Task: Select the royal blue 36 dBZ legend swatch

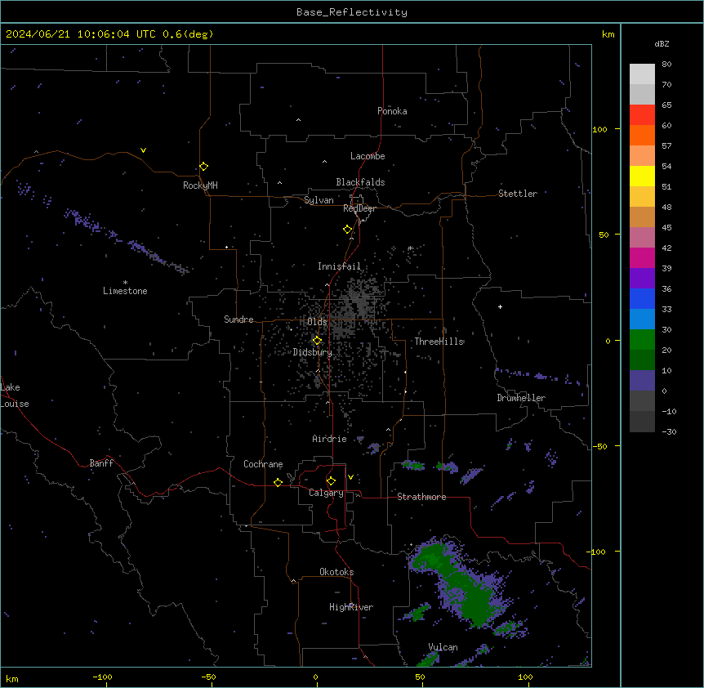Action: pos(642,298)
